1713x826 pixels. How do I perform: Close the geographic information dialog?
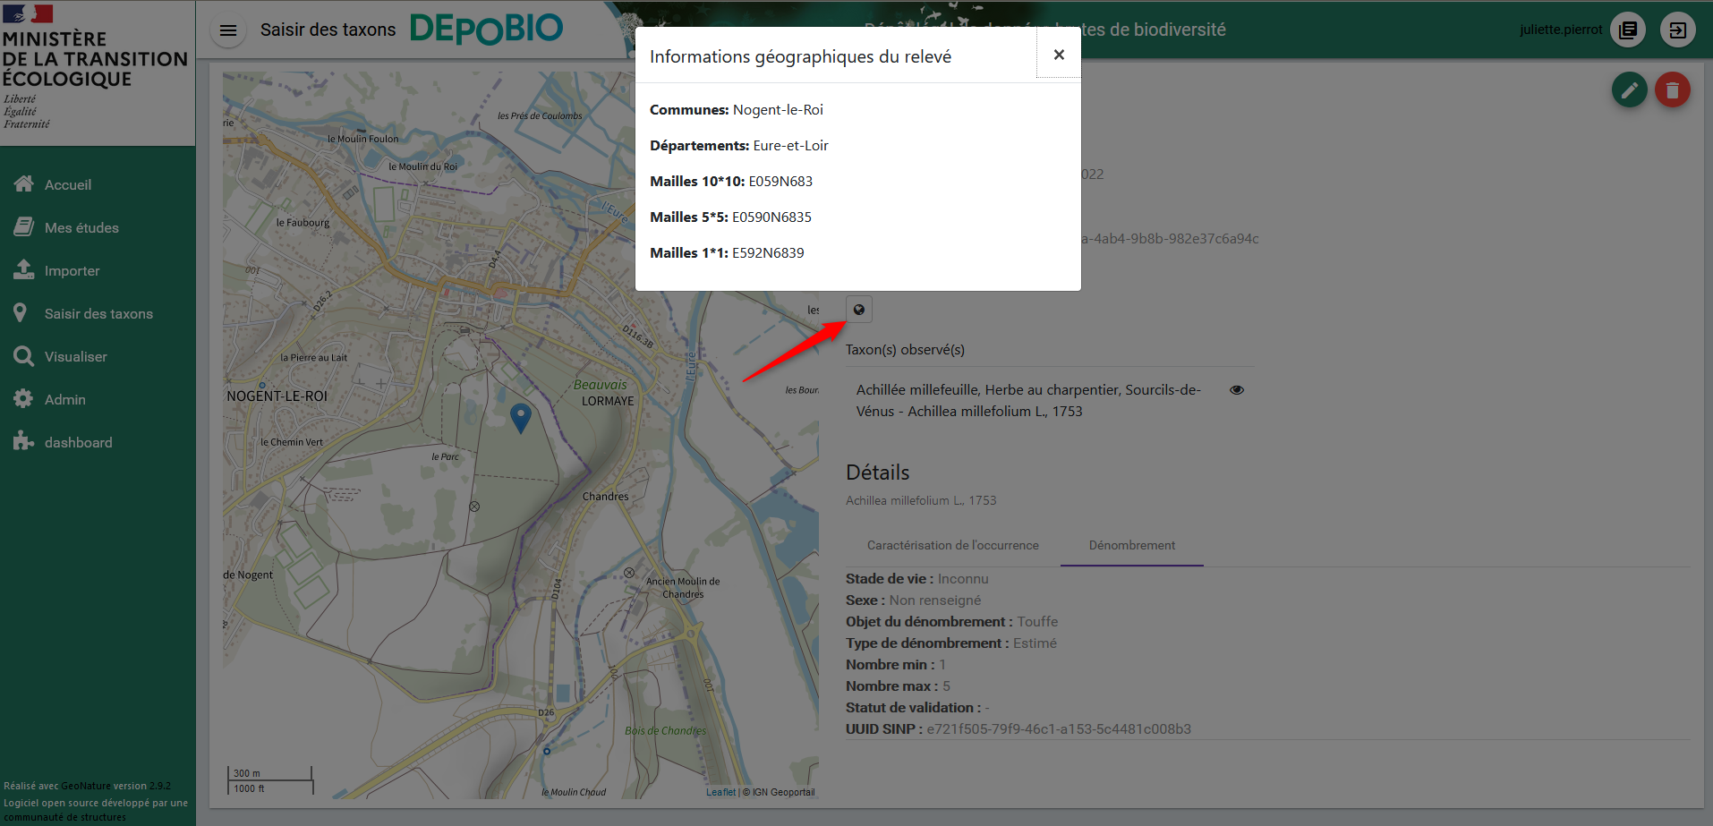(1059, 55)
